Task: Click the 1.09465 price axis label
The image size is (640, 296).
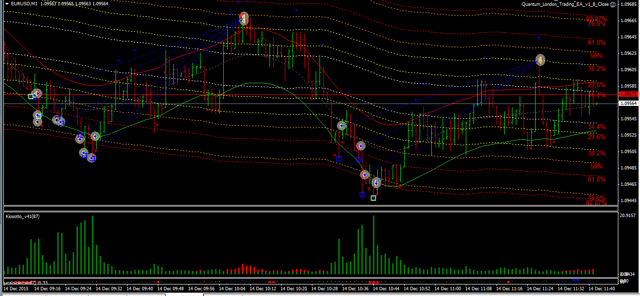Action: 629,184
